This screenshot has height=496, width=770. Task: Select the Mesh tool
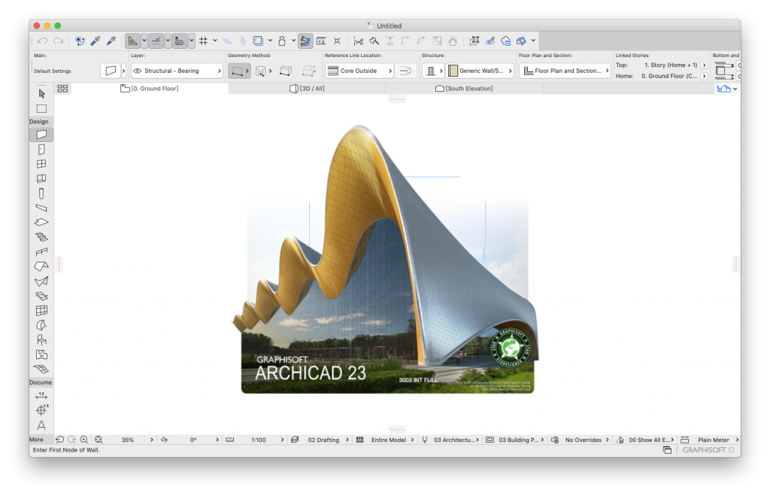point(41,369)
